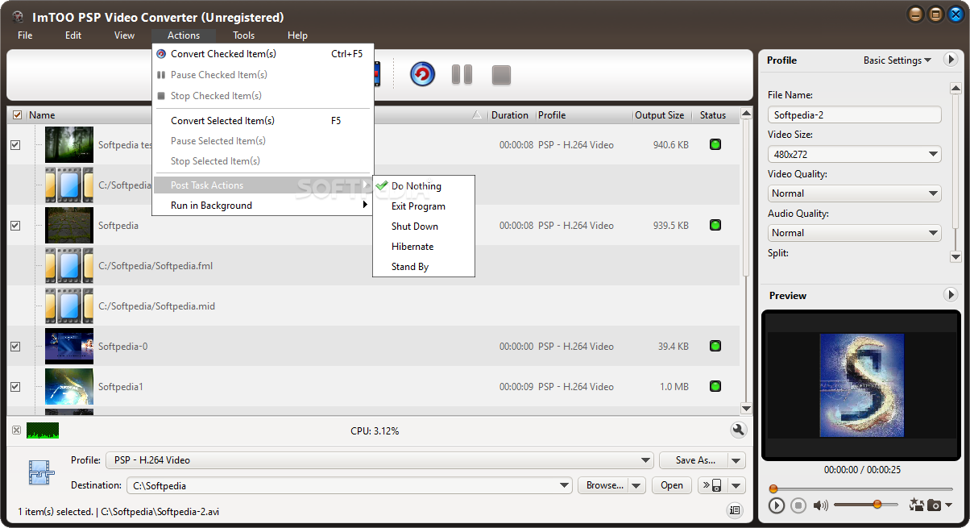Select the Softpedia-0 video thumbnail

68,347
